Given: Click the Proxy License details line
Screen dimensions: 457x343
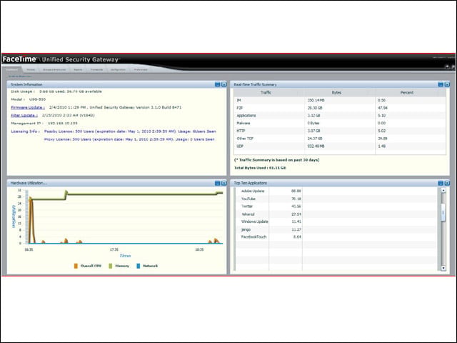Looking at the screenshot, I should [129, 139].
